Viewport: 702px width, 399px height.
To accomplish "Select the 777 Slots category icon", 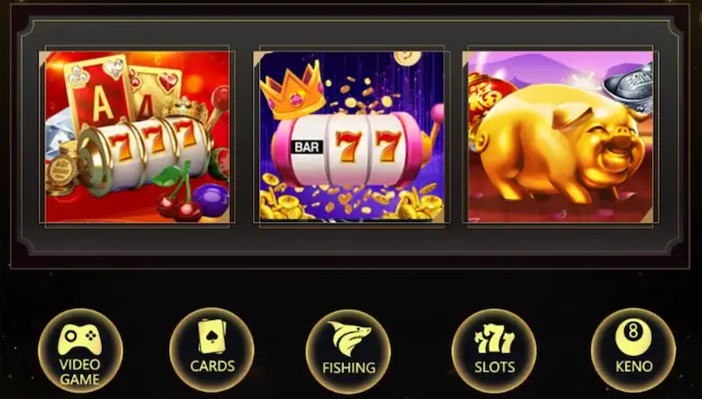I will [x=494, y=339].
